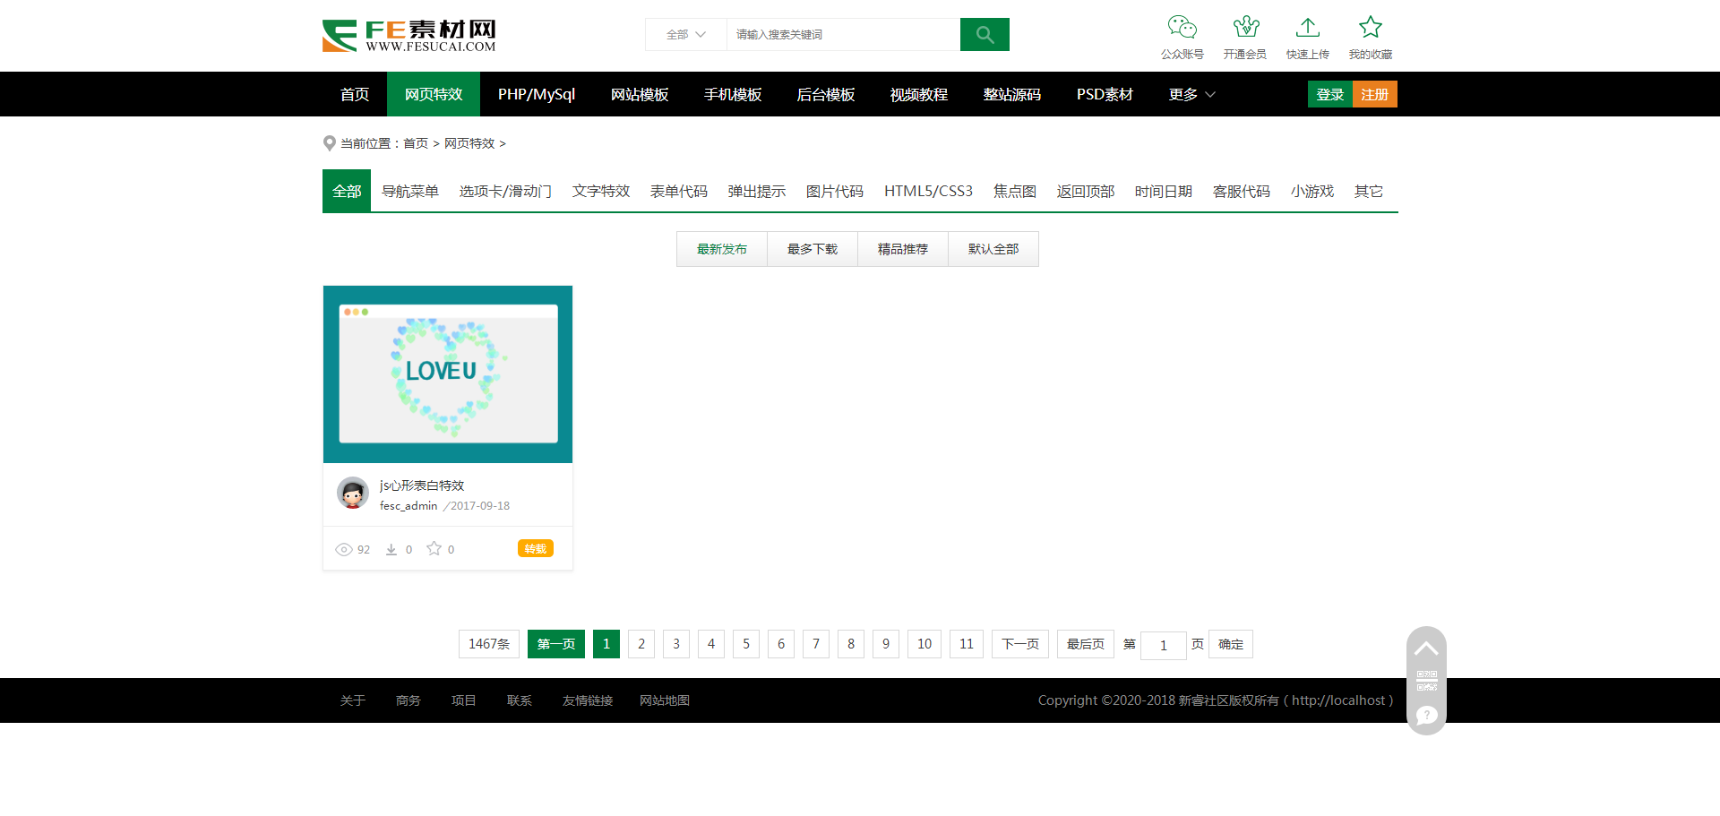This screenshot has height=816, width=1720.
Task: Click the green 登录 button
Action: click(x=1330, y=94)
